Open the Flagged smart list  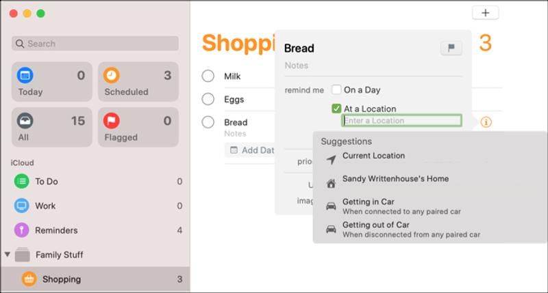tap(138, 127)
